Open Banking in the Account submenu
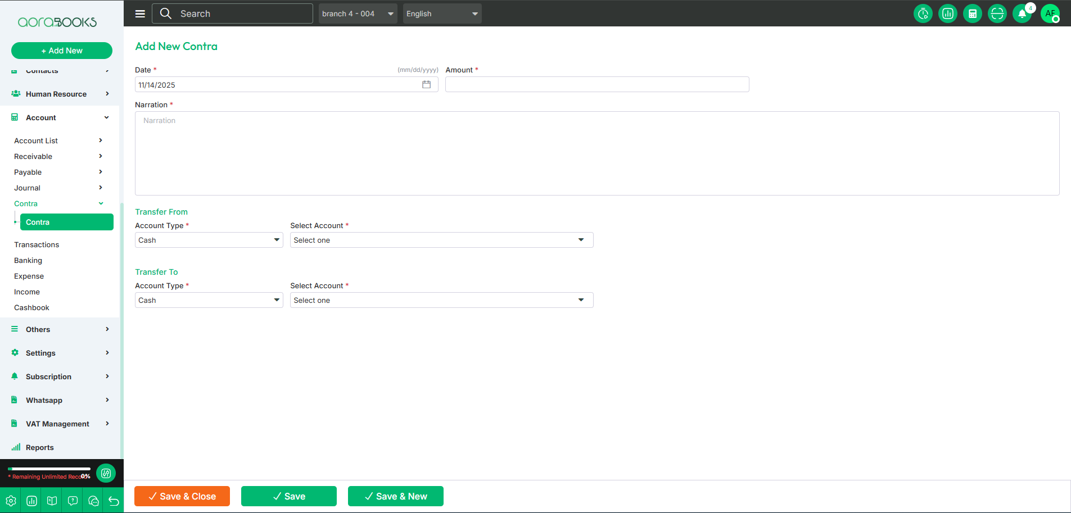The image size is (1071, 513). (x=28, y=260)
